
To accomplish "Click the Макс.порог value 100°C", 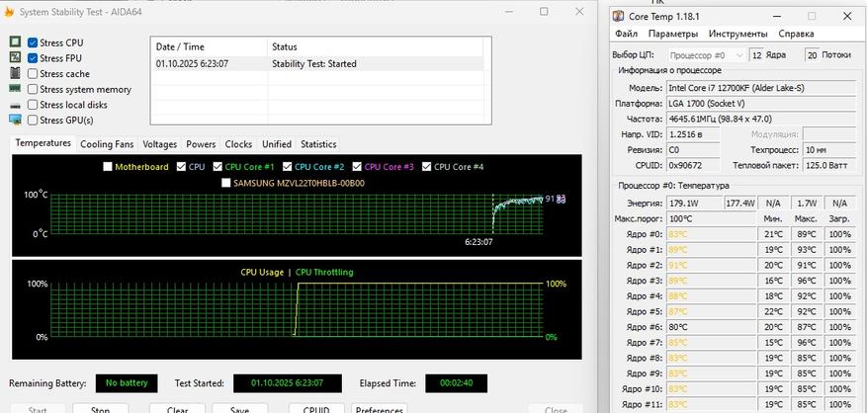I will pos(711,219).
